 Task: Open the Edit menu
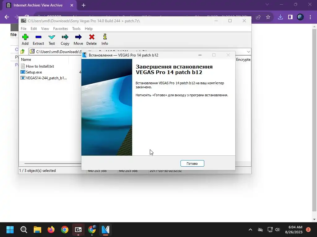pos(34,29)
